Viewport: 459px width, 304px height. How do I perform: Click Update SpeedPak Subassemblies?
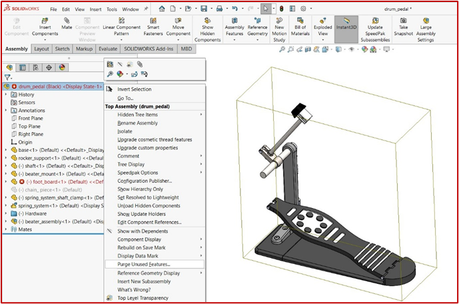click(375, 30)
